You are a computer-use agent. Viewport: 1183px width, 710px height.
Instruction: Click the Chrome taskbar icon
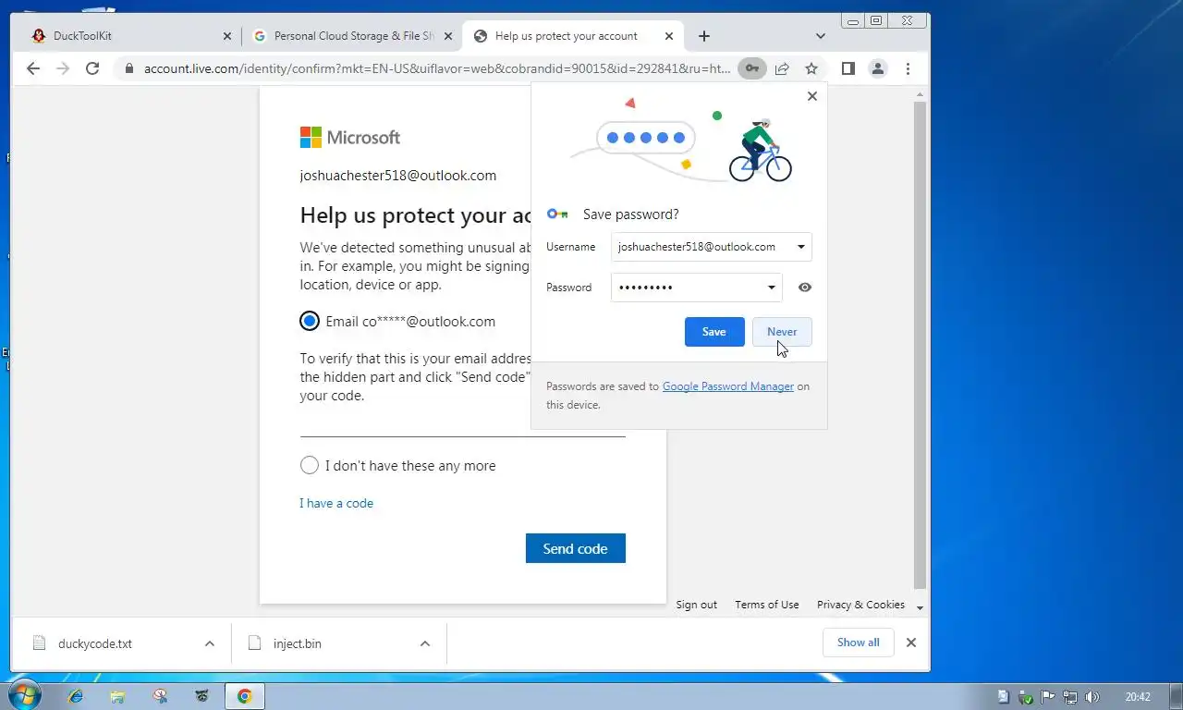[x=244, y=696]
